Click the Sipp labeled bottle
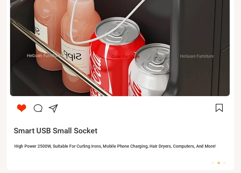Screen dimensions: 241x173 [76, 51]
